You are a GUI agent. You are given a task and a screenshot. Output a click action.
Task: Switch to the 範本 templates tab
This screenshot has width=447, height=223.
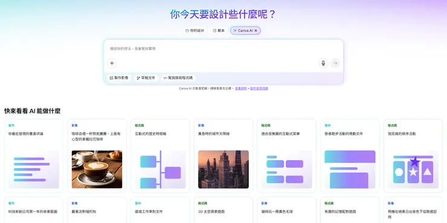click(x=219, y=30)
